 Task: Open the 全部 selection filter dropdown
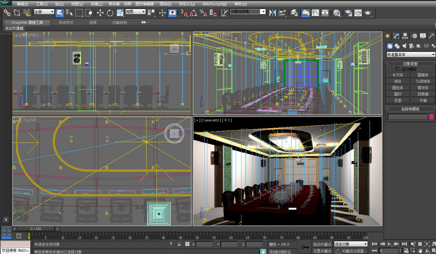pos(44,12)
